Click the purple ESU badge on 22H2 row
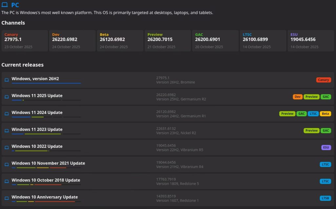Image resolution: width=336 pixels, height=209 pixels. click(x=326, y=147)
